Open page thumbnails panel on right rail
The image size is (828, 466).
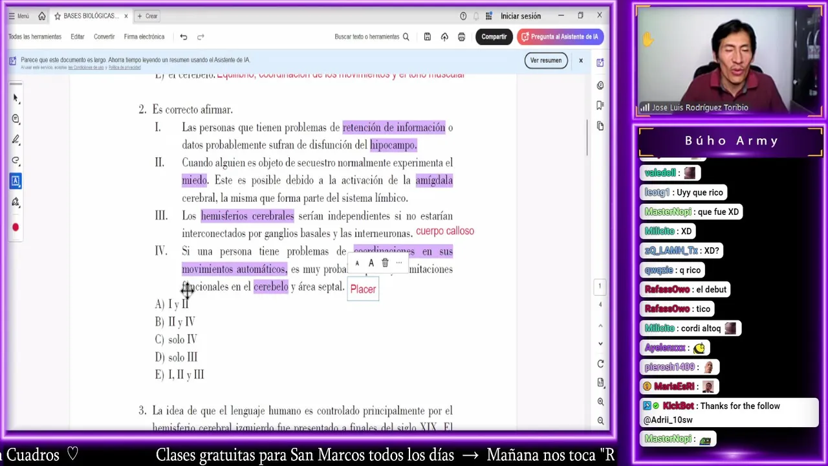click(600, 126)
